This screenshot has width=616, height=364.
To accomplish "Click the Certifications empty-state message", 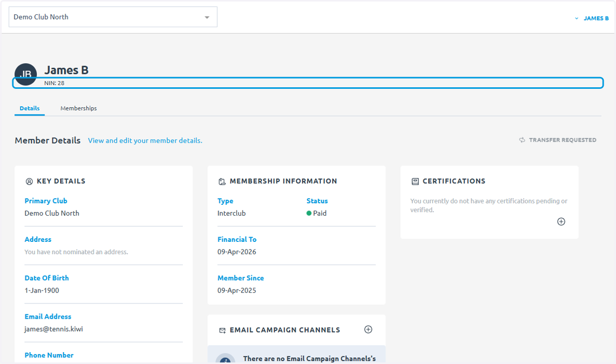I will [489, 205].
